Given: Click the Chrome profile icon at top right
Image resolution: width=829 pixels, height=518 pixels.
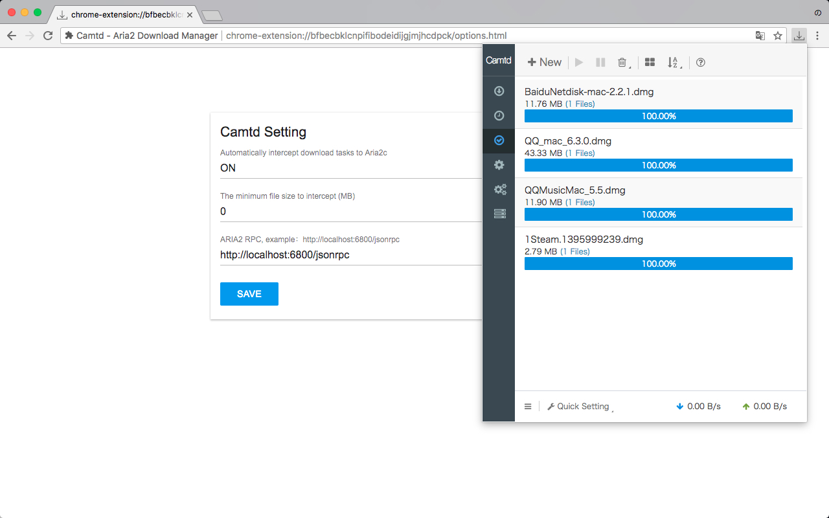Looking at the screenshot, I should click(818, 12).
